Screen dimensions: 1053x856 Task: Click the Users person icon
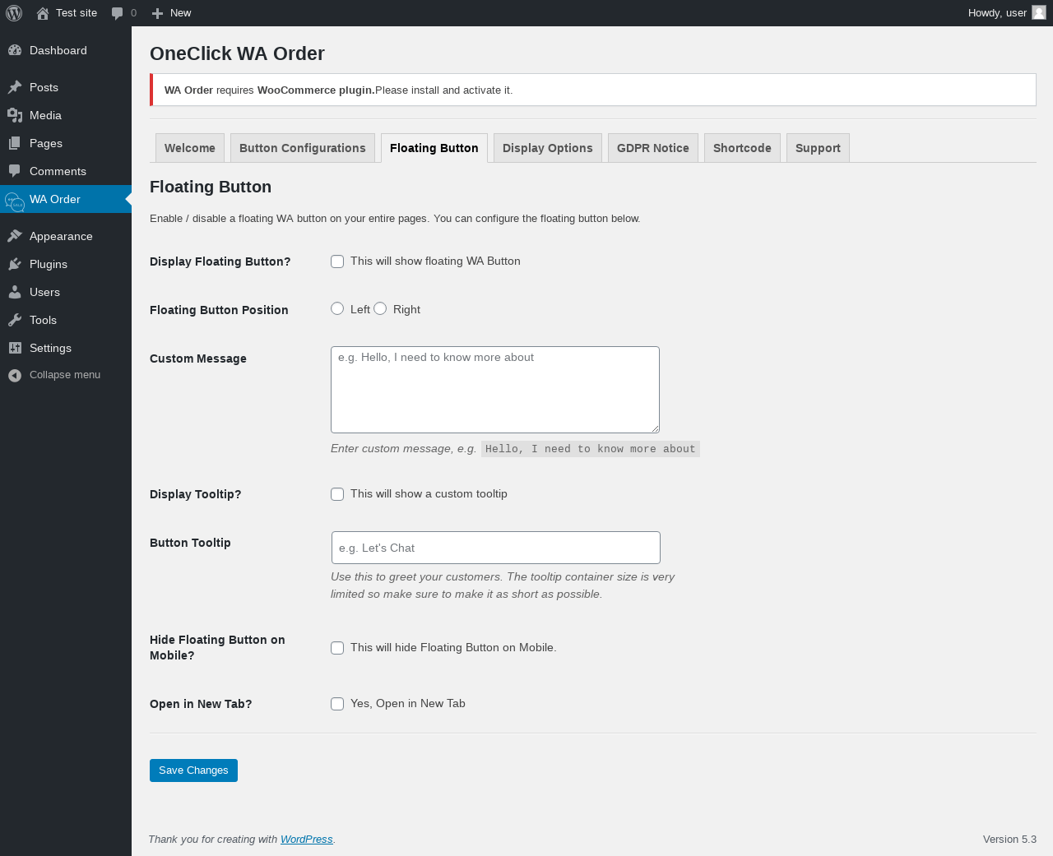pyautogui.click(x=15, y=292)
